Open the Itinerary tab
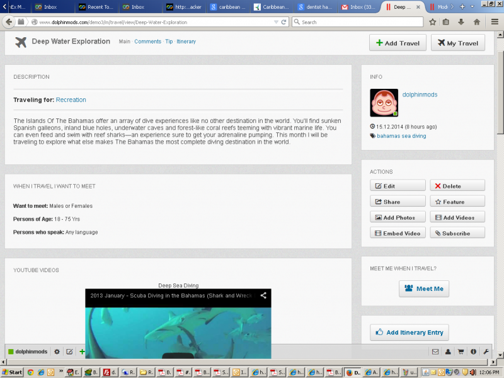Screen dimensions: 504x378 [x=186, y=42]
